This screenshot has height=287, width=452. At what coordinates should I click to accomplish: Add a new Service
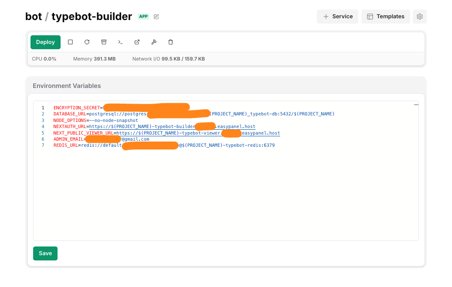pos(337,17)
